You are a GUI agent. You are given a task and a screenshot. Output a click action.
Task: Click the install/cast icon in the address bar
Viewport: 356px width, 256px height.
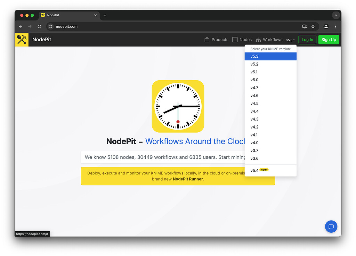(304, 26)
